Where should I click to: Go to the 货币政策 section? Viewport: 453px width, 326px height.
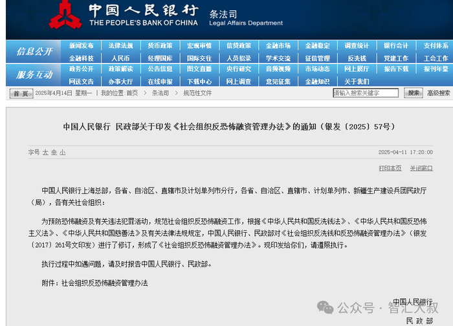click(160, 46)
